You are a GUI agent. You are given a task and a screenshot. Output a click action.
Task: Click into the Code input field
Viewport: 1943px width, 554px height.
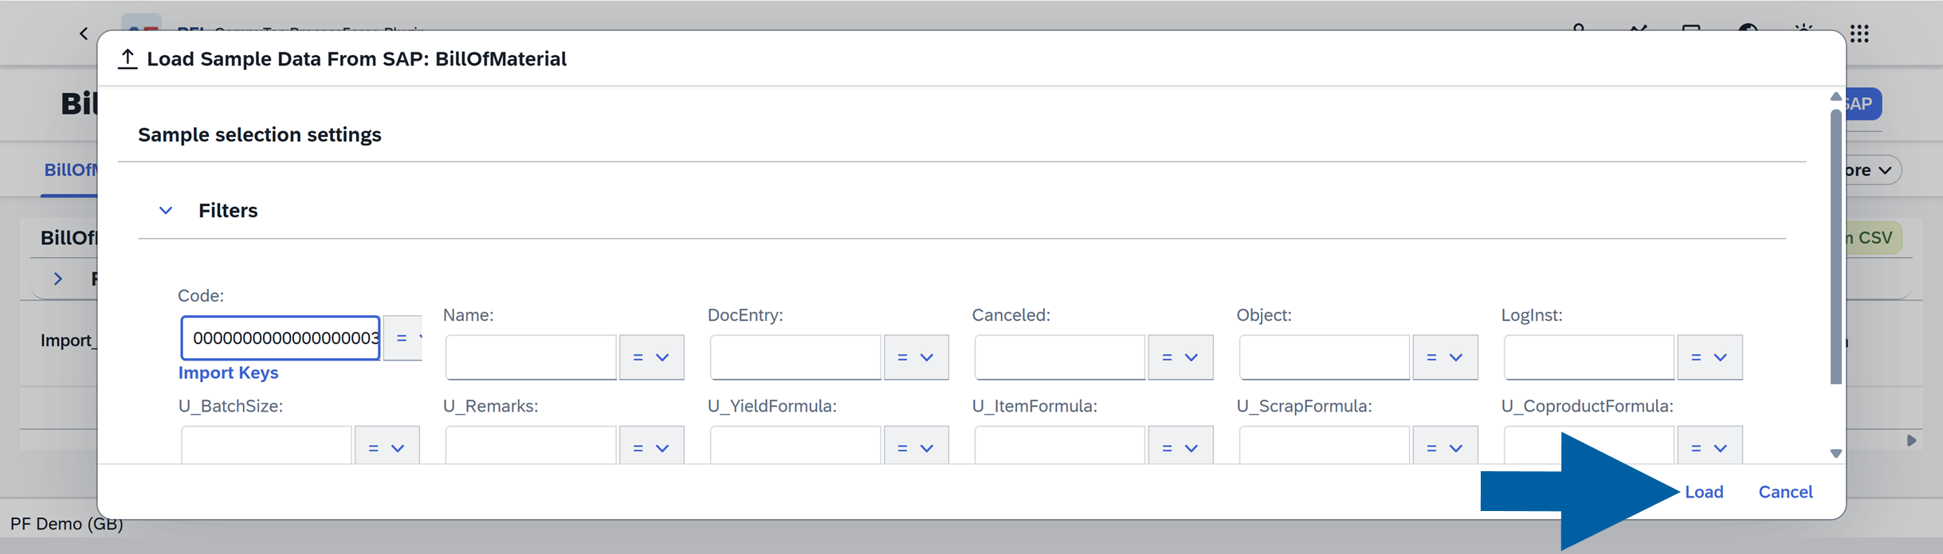click(x=281, y=338)
